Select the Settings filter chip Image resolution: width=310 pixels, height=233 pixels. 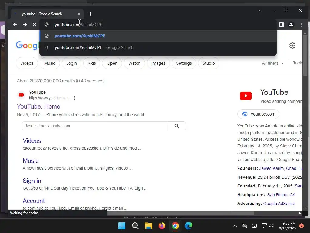[184, 63]
